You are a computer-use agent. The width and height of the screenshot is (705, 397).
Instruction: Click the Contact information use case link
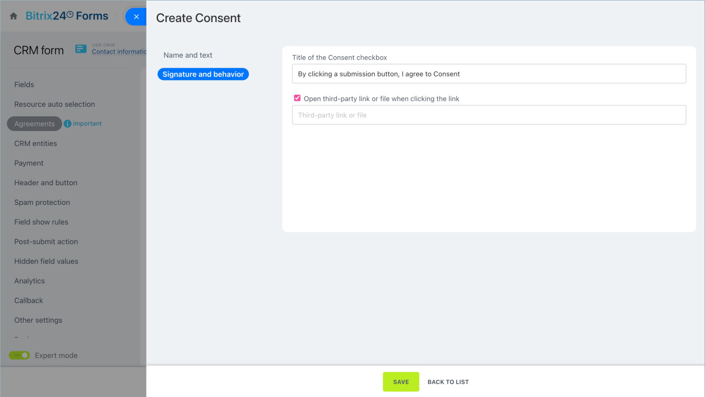pos(118,52)
